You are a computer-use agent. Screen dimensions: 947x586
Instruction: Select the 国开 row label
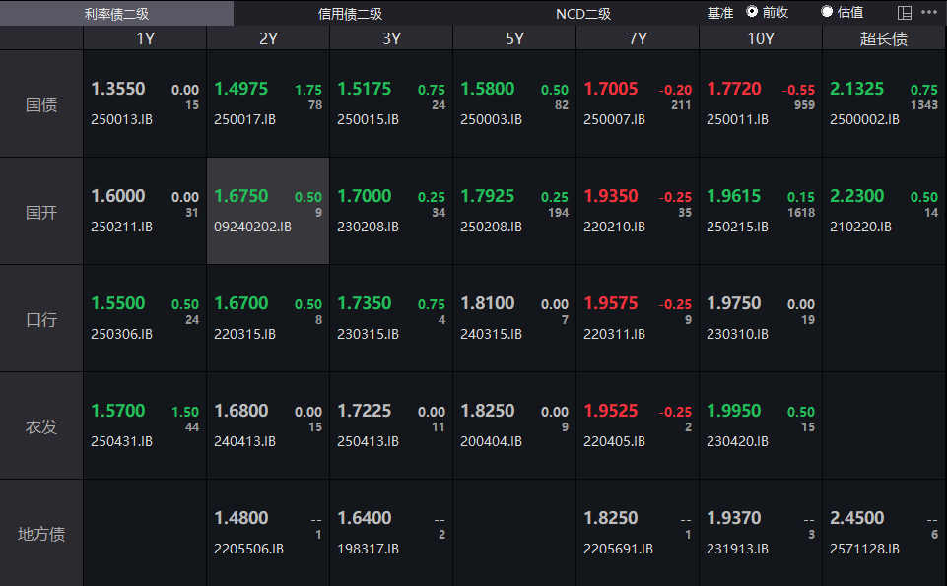pyautogui.click(x=41, y=212)
